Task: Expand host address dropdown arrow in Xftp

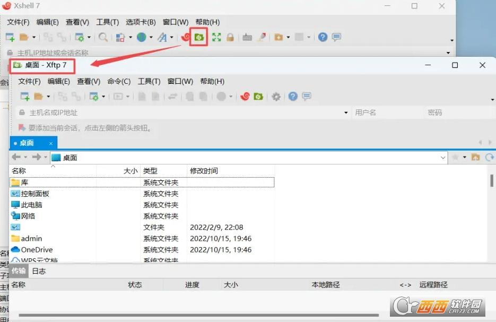Action: (346, 112)
